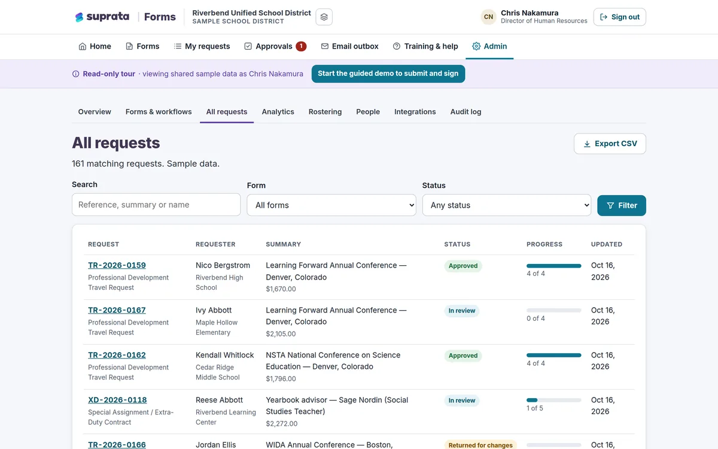This screenshot has width=718, height=449.
Task: Switch to the Overview tab
Action: tap(95, 112)
